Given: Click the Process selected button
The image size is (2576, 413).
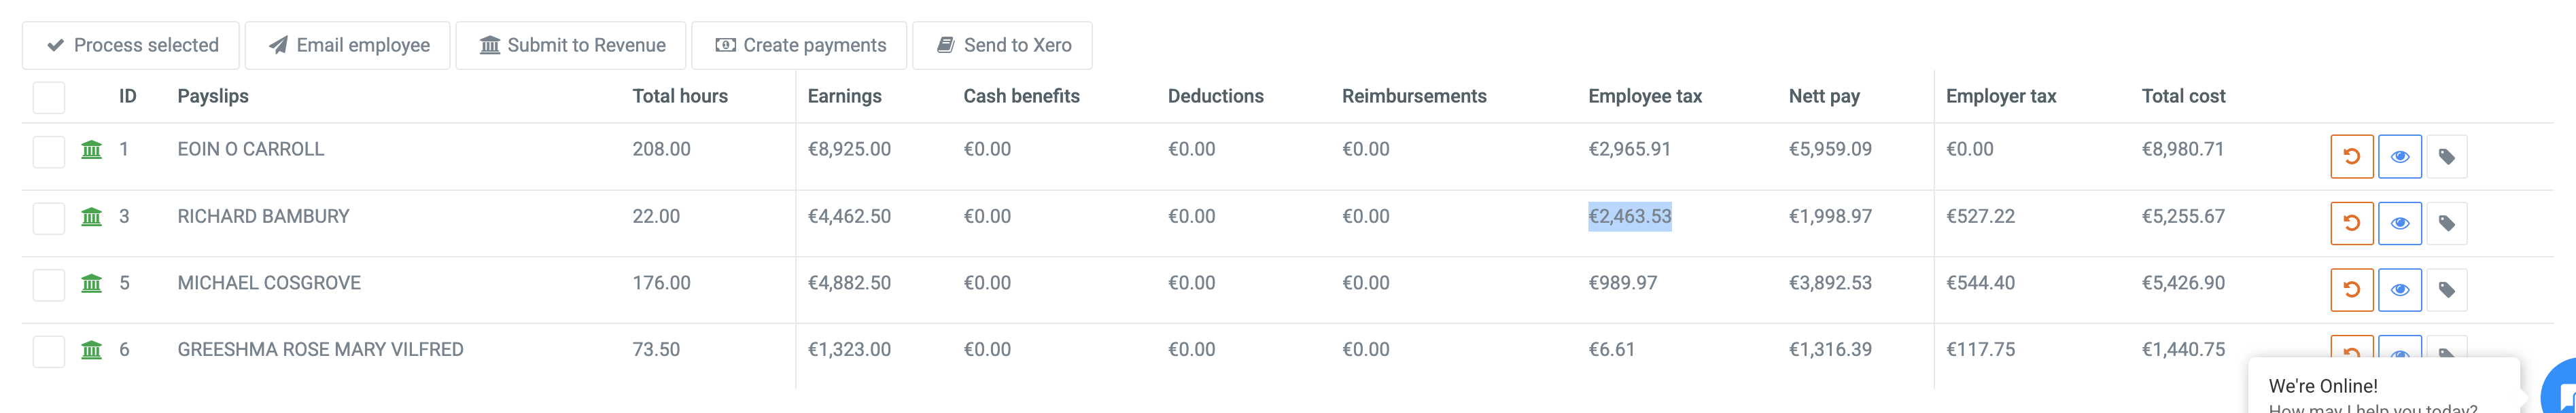Looking at the screenshot, I should (131, 45).
